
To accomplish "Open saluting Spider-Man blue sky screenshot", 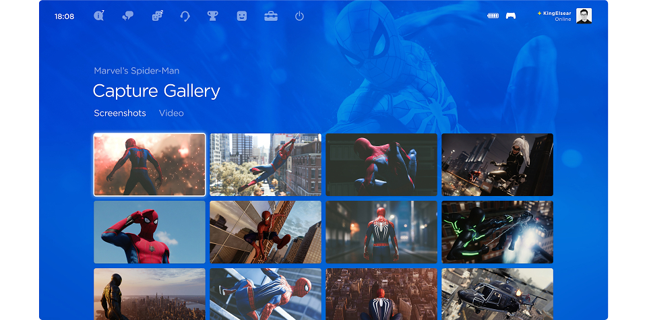I will pyautogui.click(x=150, y=232).
